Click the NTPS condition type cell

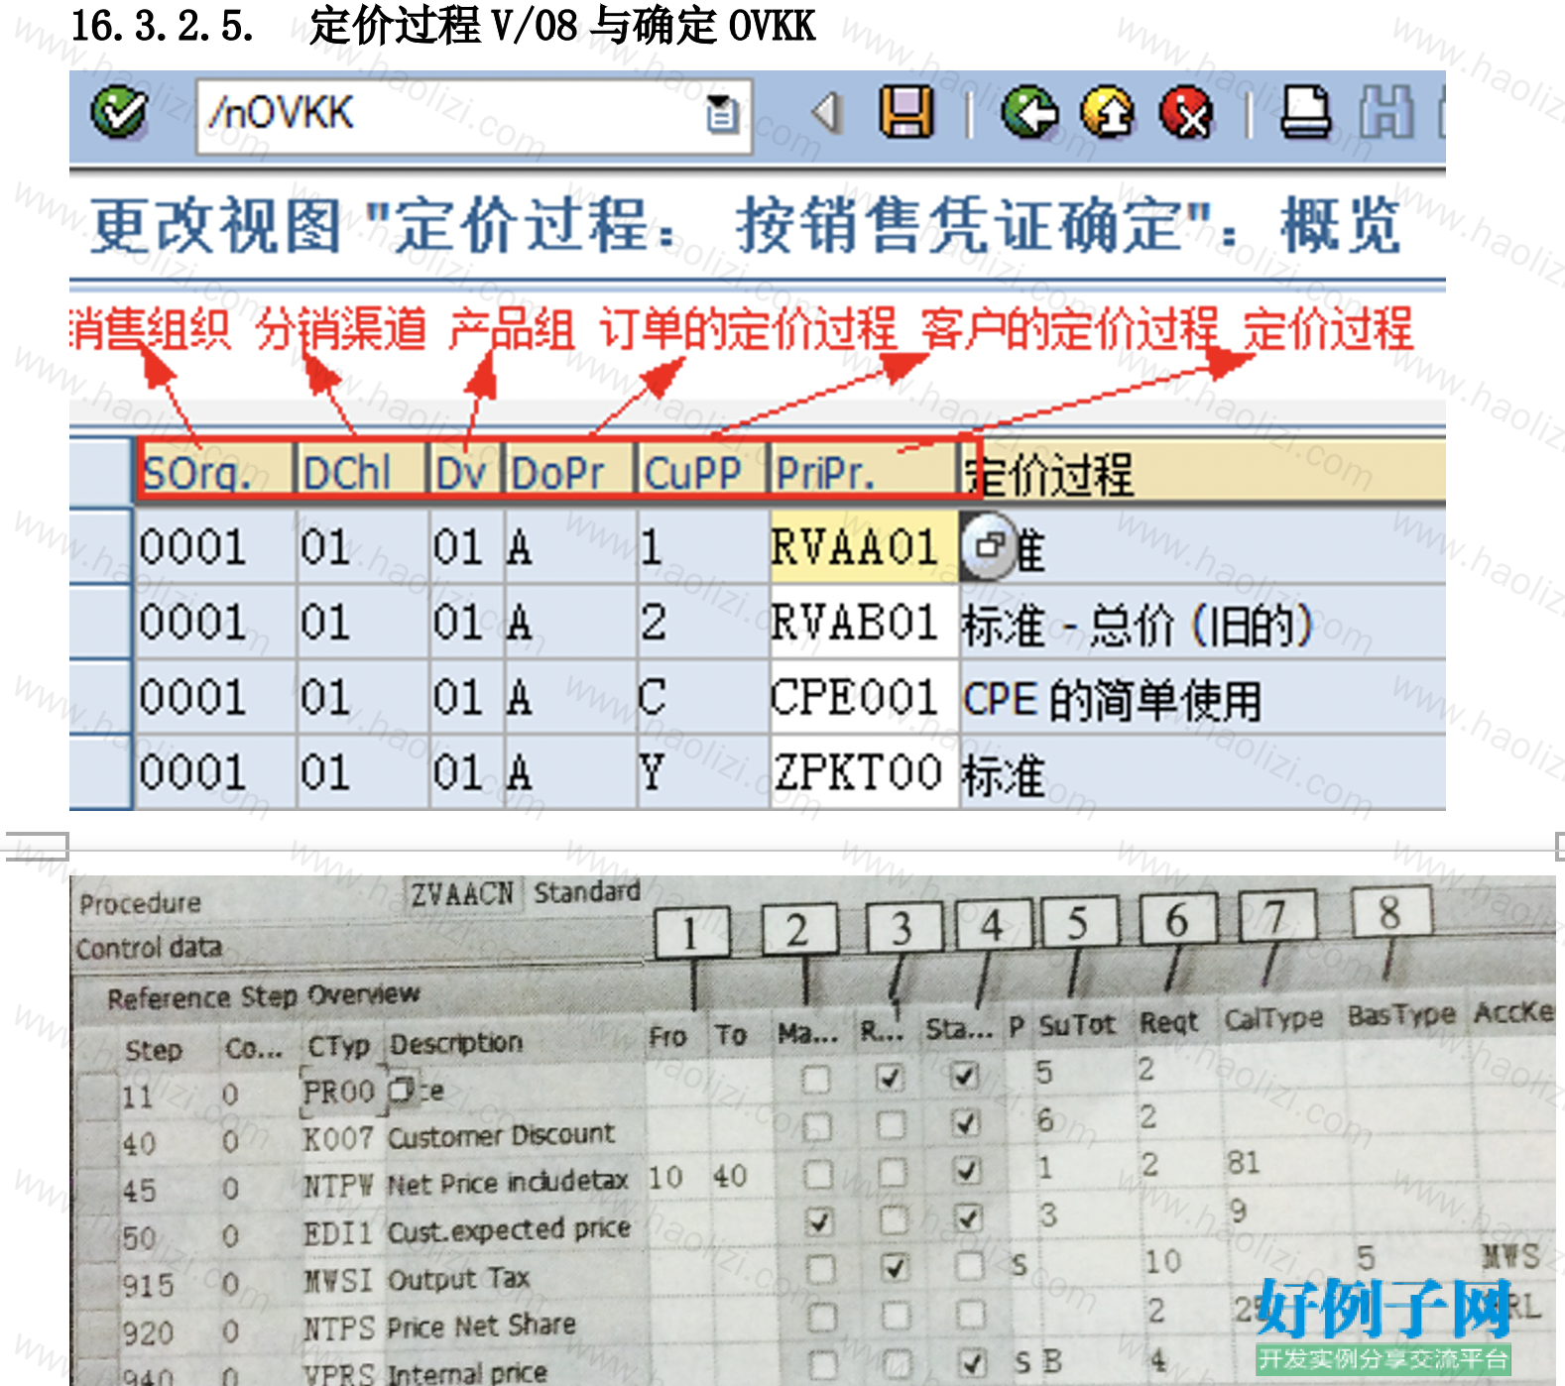tap(339, 1328)
